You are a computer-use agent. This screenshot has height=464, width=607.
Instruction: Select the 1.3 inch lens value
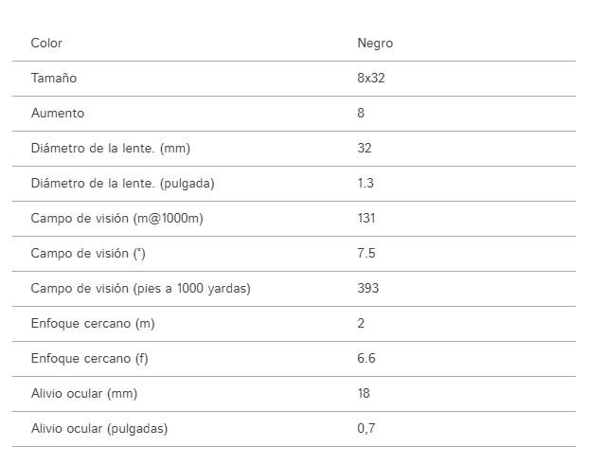(x=366, y=183)
